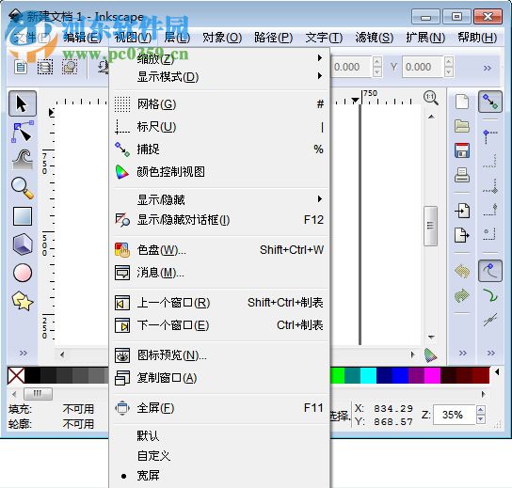Image resolution: width=512 pixels, height=488 pixels.
Task: Expand overflow chevron under left toolbox
Action: (23, 353)
